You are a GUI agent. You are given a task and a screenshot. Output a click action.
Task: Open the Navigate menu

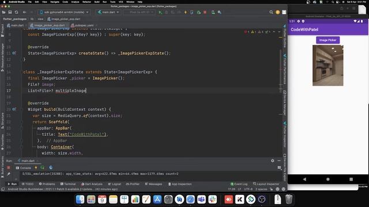pos(55,2)
